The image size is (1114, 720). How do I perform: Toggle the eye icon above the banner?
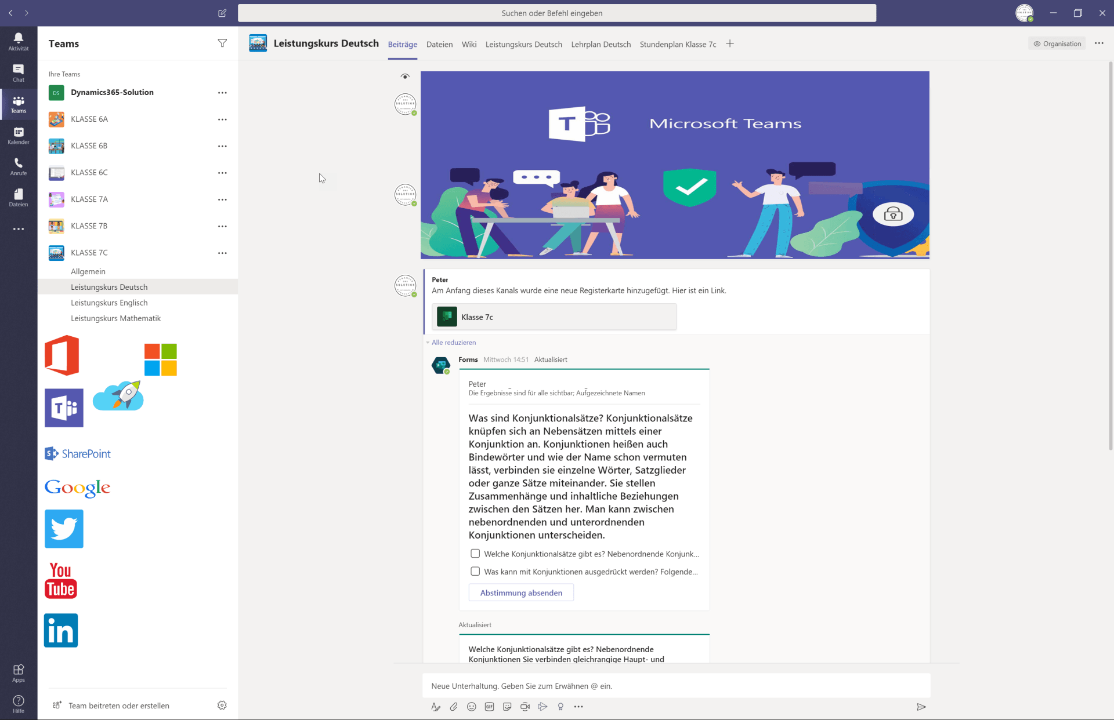click(x=405, y=76)
